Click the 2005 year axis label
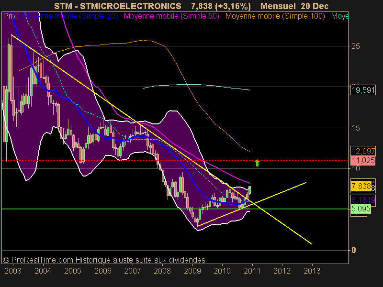 73,271
